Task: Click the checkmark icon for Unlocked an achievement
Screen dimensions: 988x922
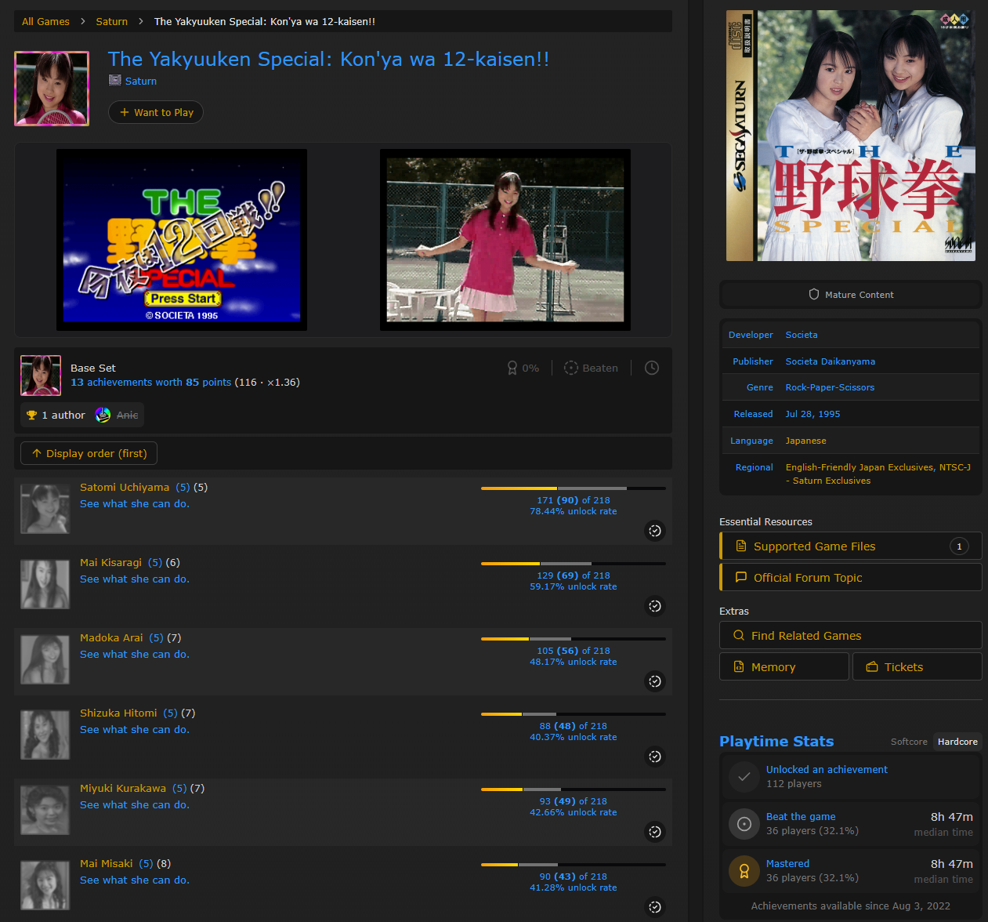Action: click(744, 776)
